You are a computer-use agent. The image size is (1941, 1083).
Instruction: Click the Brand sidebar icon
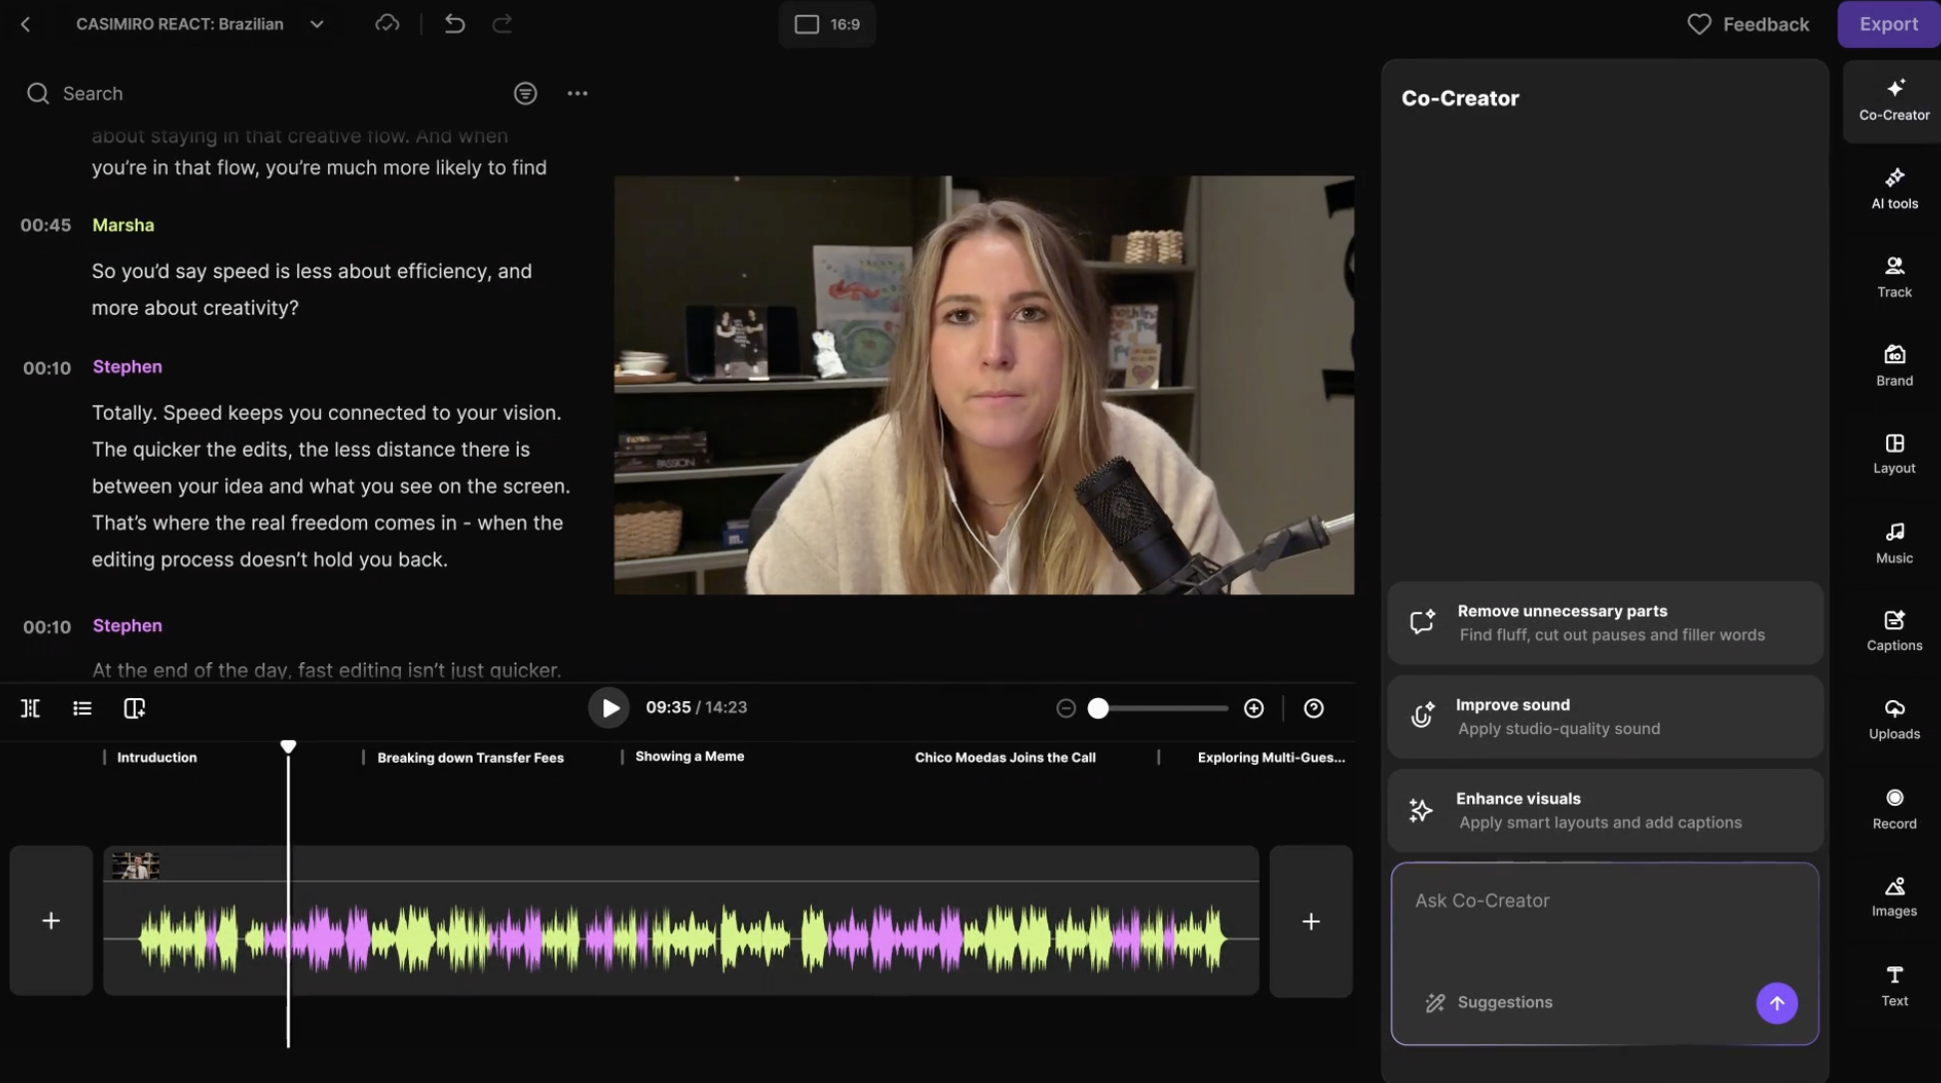pos(1893,365)
